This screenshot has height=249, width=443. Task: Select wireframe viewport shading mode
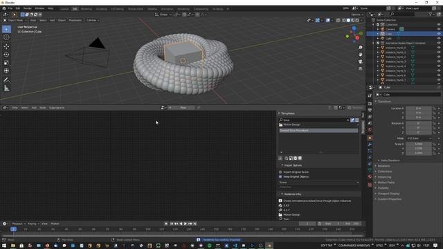pyautogui.click(x=344, y=20)
